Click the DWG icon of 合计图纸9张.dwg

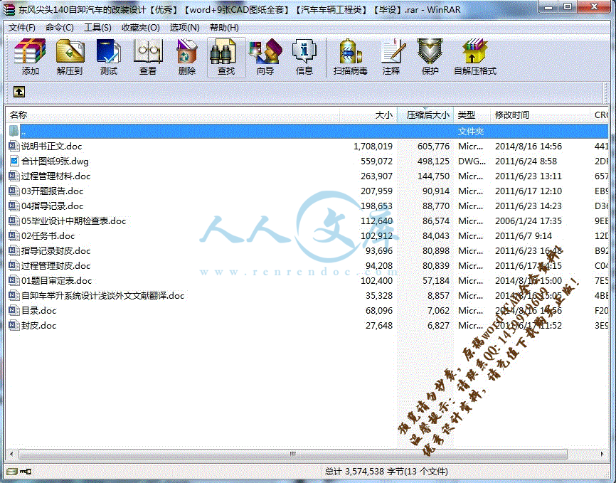point(14,161)
